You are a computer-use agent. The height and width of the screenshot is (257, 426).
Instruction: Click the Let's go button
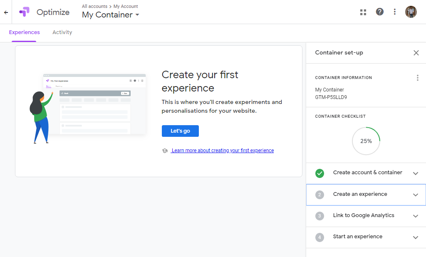tap(180, 131)
